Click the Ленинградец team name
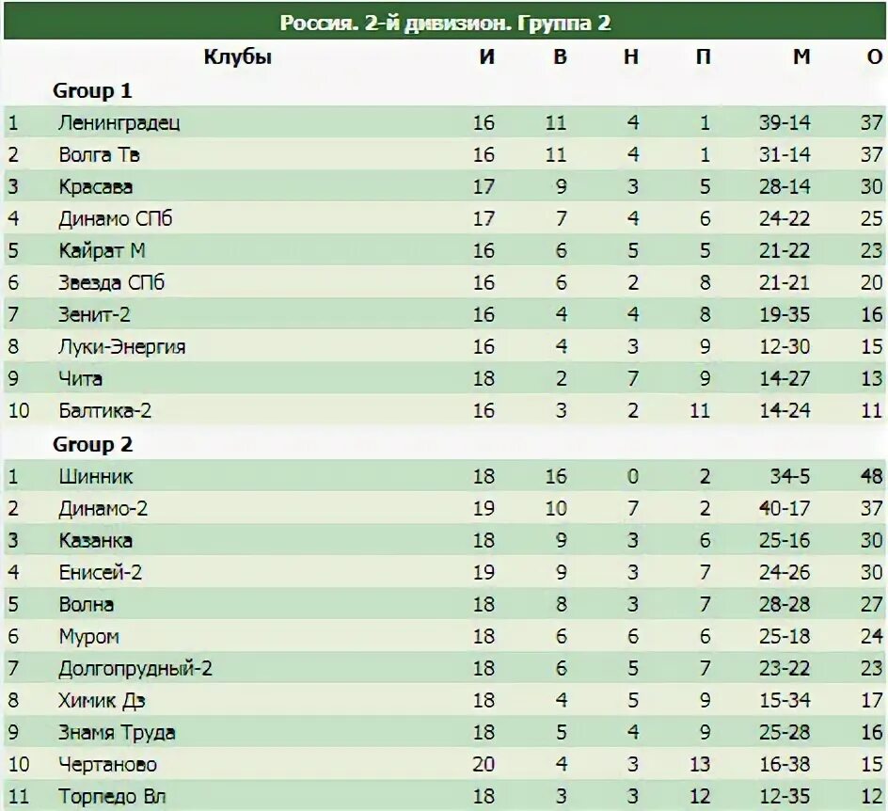The width and height of the screenshot is (888, 811). coord(119,123)
